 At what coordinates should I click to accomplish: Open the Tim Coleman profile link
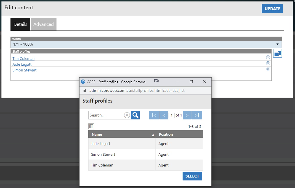point(23,58)
